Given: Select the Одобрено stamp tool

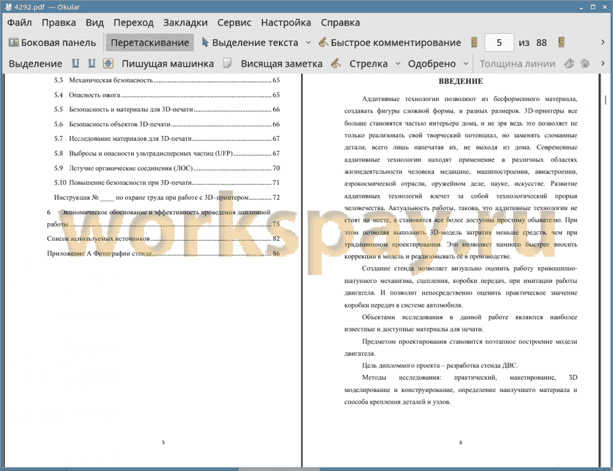Looking at the screenshot, I should [432, 64].
